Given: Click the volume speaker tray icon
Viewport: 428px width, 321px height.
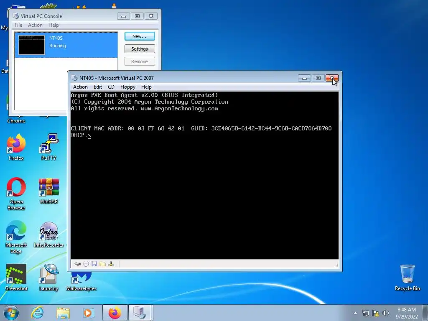Looking at the screenshot, I should (x=386, y=313).
